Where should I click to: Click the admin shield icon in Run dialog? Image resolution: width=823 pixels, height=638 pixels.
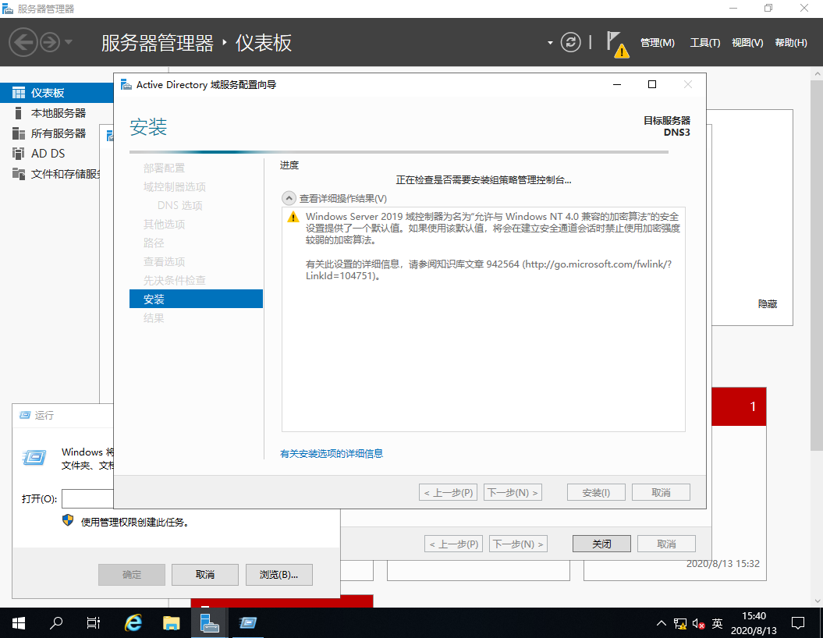point(68,520)
